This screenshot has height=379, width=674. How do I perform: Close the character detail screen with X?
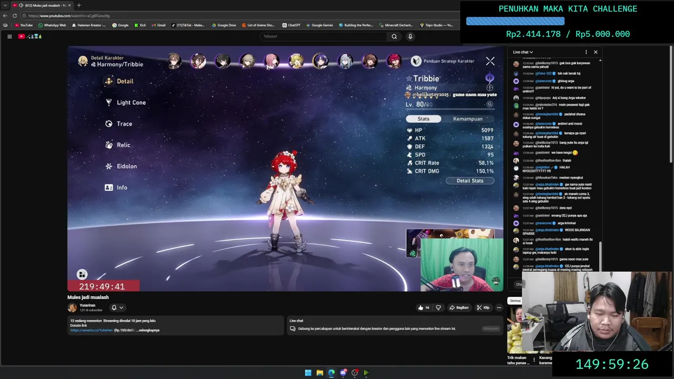click(490, 62)
